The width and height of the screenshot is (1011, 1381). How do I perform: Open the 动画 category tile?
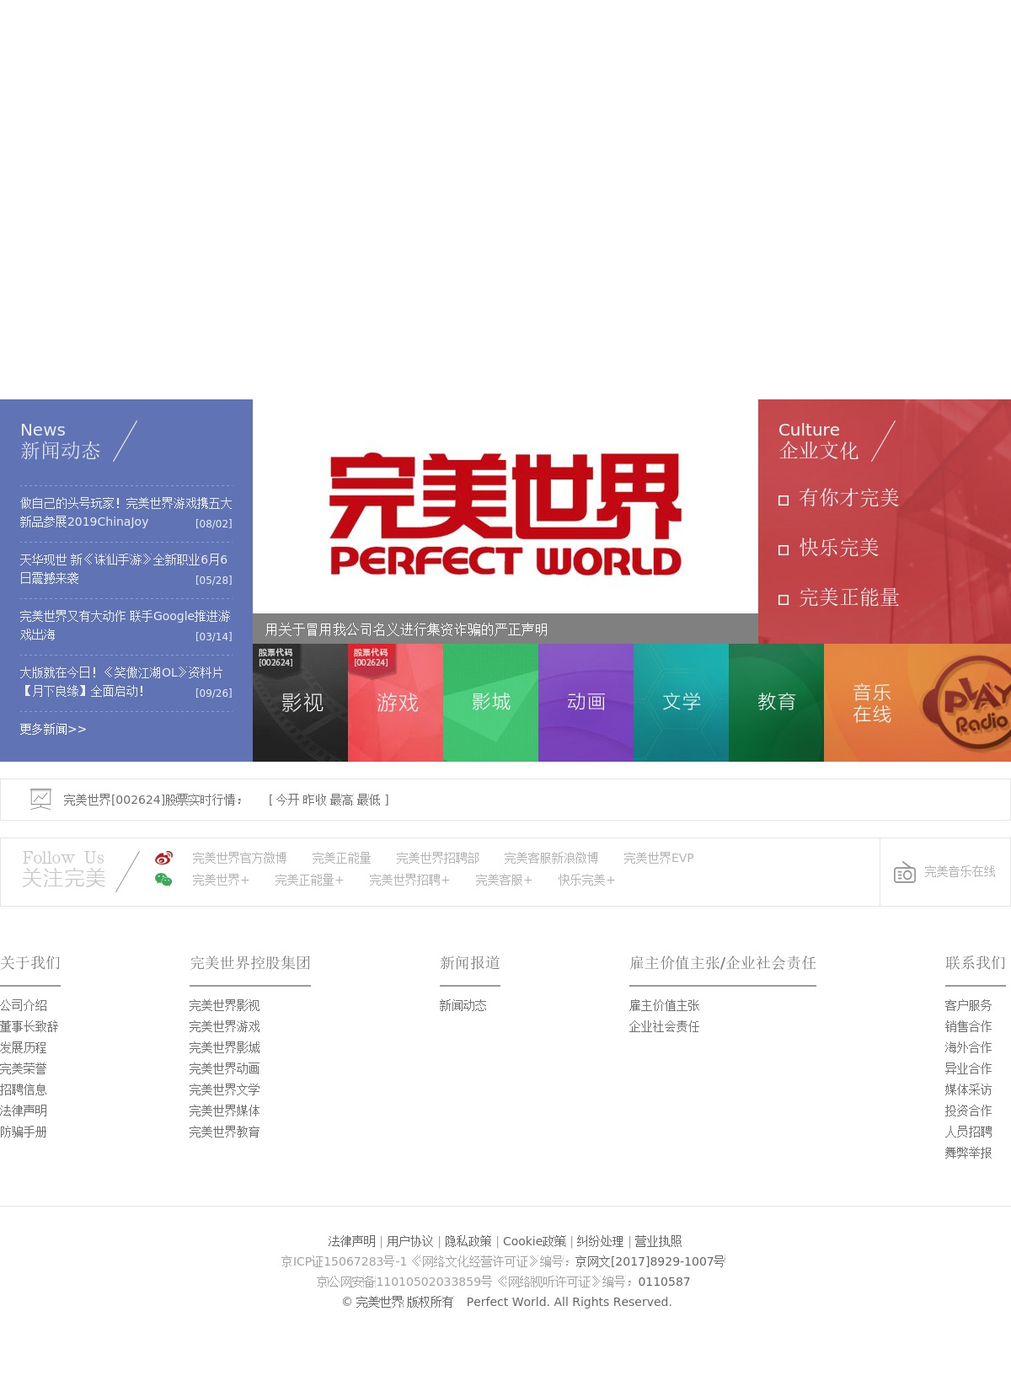586,703
